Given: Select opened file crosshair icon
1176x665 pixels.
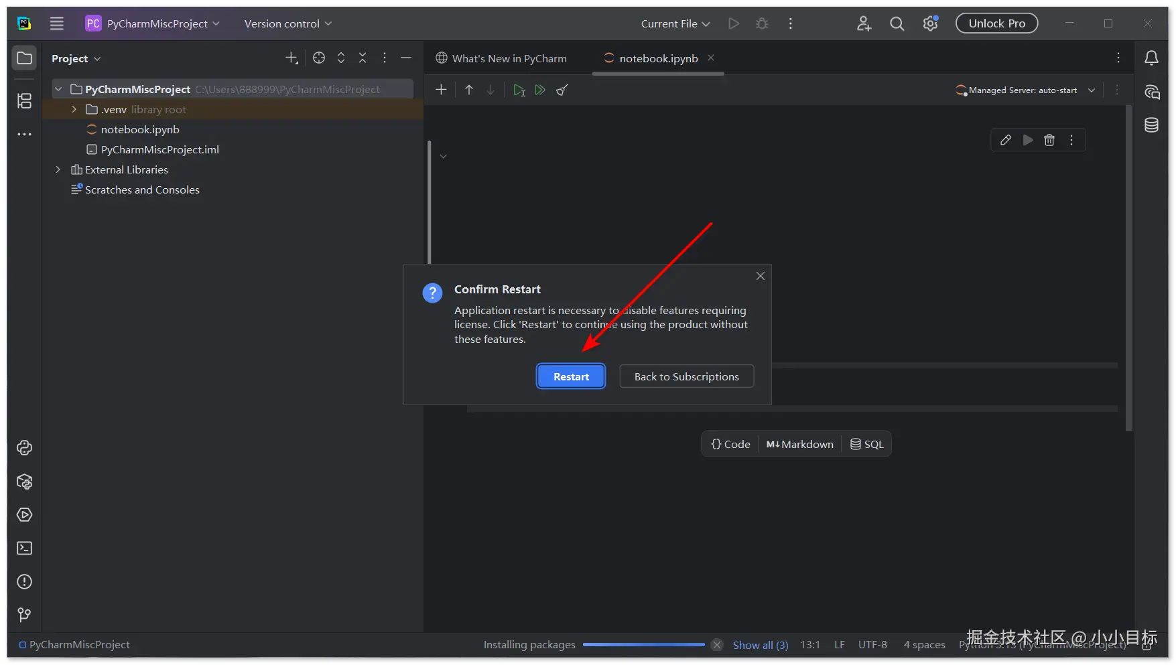Looking at the screenshot, I should click(x=319, y=58).
